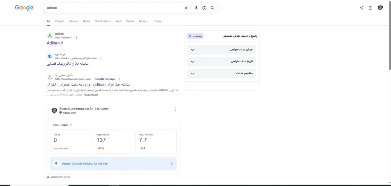
Task: Click the Avg. Position 7.7 card
Action: coord(156,142)
